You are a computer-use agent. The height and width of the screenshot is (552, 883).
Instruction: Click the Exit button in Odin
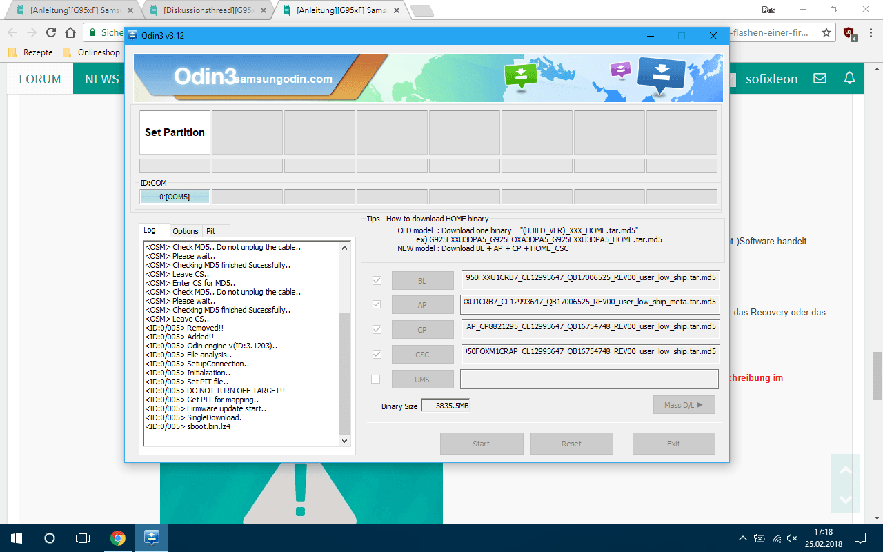pos(673,444)
